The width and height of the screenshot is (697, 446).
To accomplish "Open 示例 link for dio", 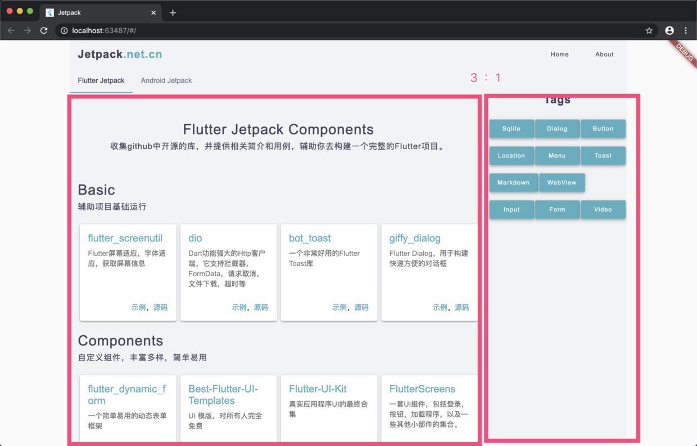I will (239, 308).
